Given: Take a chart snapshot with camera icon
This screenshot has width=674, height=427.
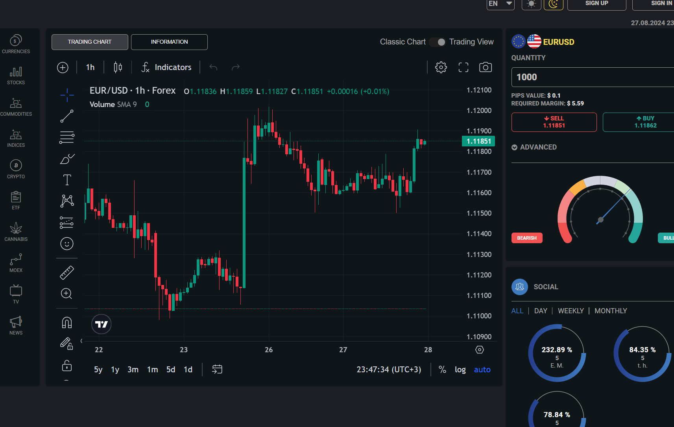Looking at the screenshot, I should coord(485,67).
